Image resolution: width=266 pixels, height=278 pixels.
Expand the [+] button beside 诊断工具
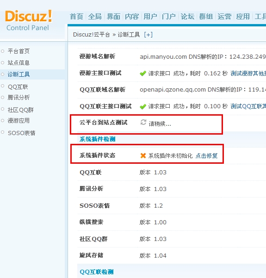[x=148, y=35]
